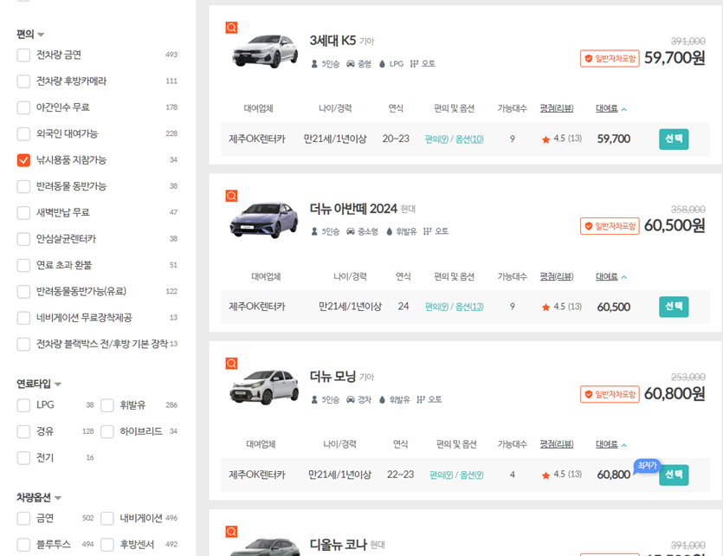Check 안심살균렌터카 option
Image resolution: width=723 pixels, height=556 pixels.
click(x=23, y=239)
